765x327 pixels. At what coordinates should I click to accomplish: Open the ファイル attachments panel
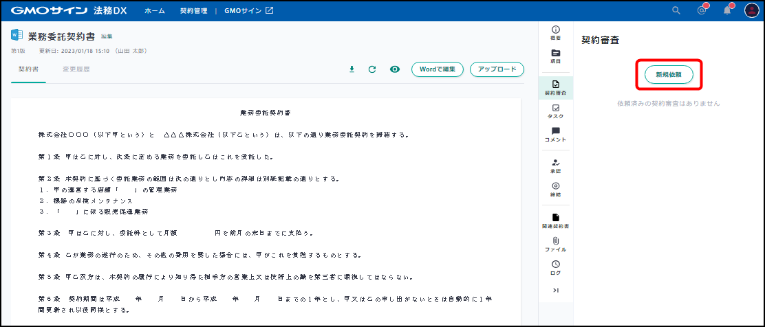(x=555, y=244)
